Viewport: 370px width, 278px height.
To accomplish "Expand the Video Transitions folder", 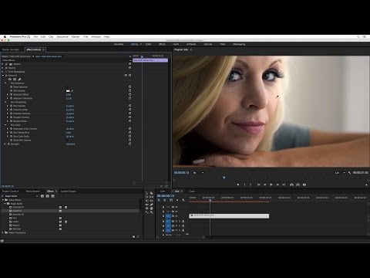I will tap(3, 232).
